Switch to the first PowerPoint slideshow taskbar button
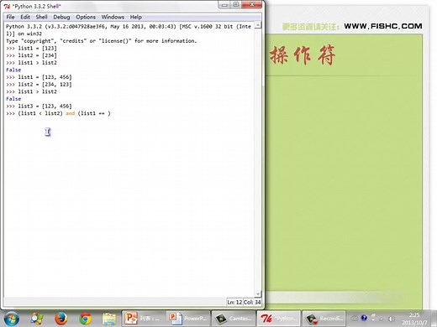 pyautogui.click(x=144, y=318)
